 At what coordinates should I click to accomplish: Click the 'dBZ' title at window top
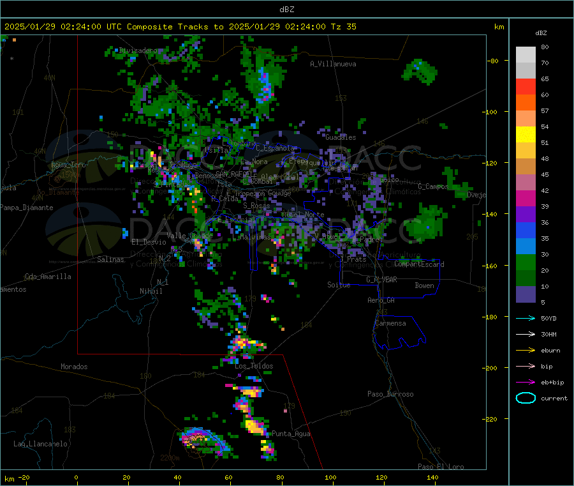pos(286,10)
